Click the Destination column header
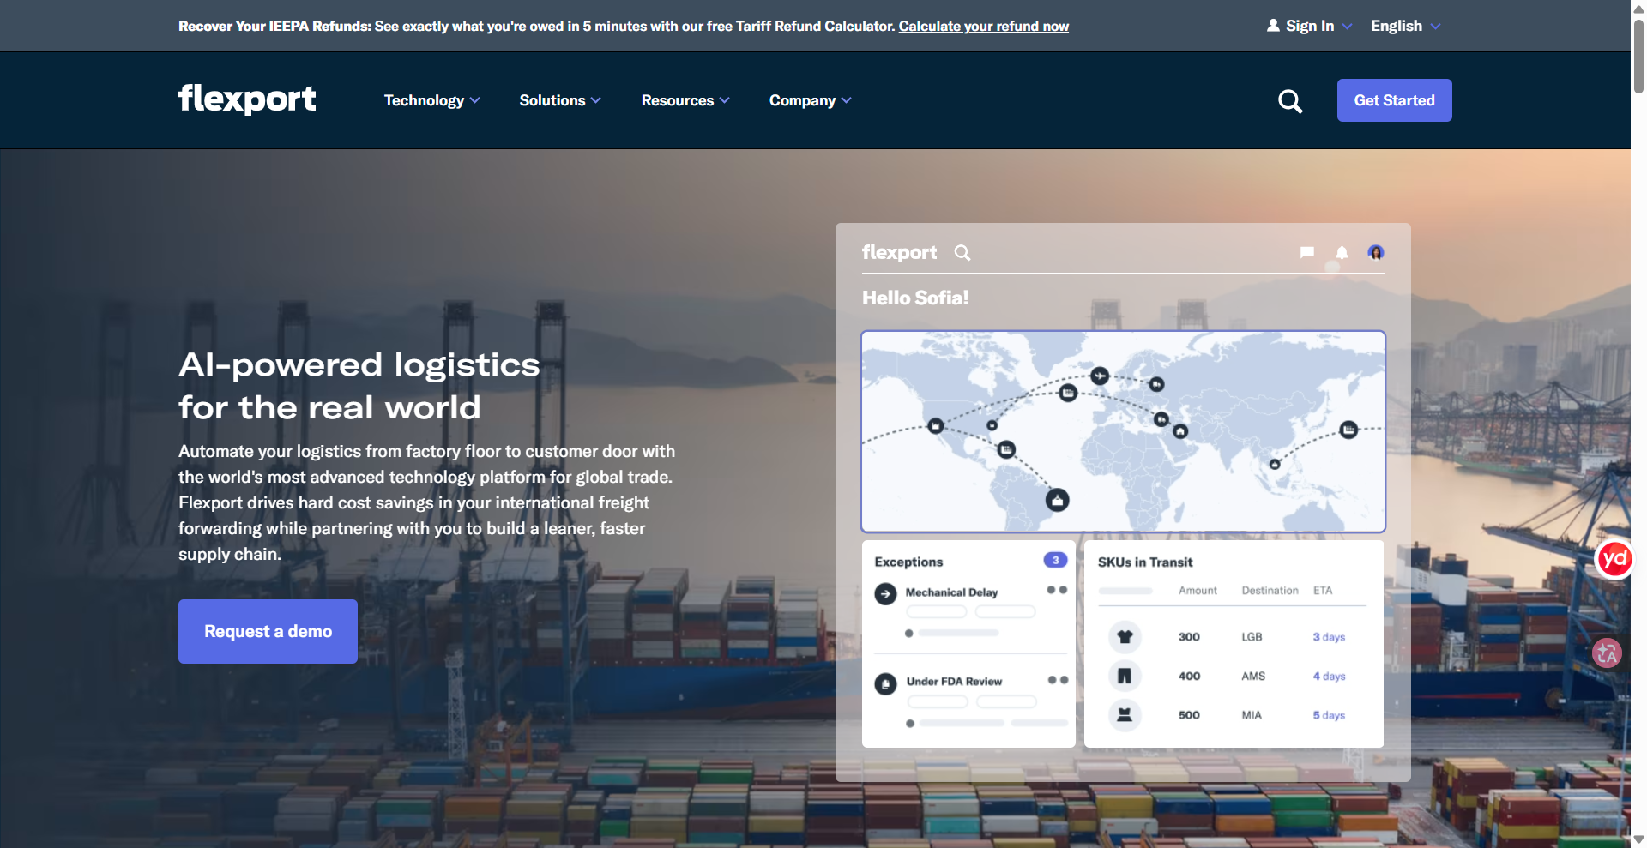This screenshot has height=848, width=1647. pos(1270,591)
